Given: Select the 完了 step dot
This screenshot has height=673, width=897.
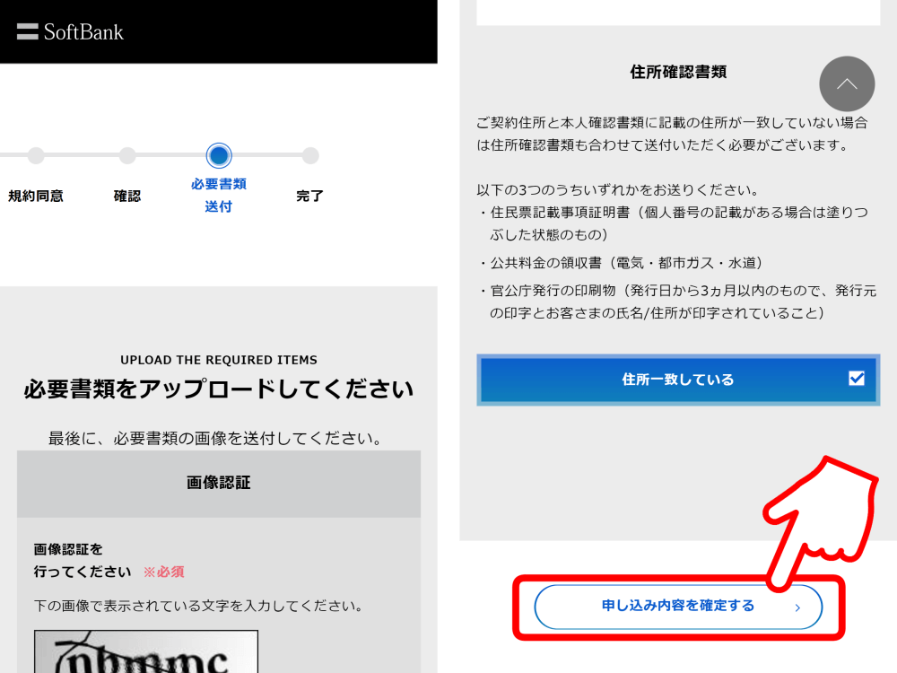Looking at the screenshot, I should click(x=310, y=155).
